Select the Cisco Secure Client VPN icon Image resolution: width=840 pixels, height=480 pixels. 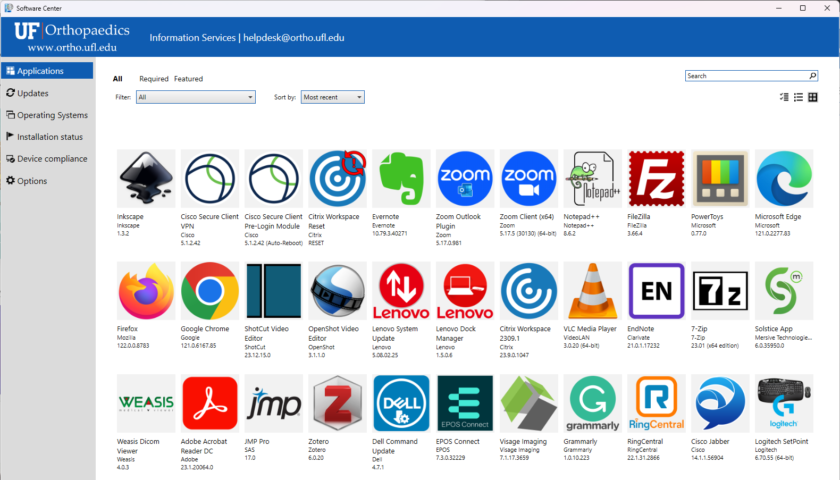pos(210,179)
